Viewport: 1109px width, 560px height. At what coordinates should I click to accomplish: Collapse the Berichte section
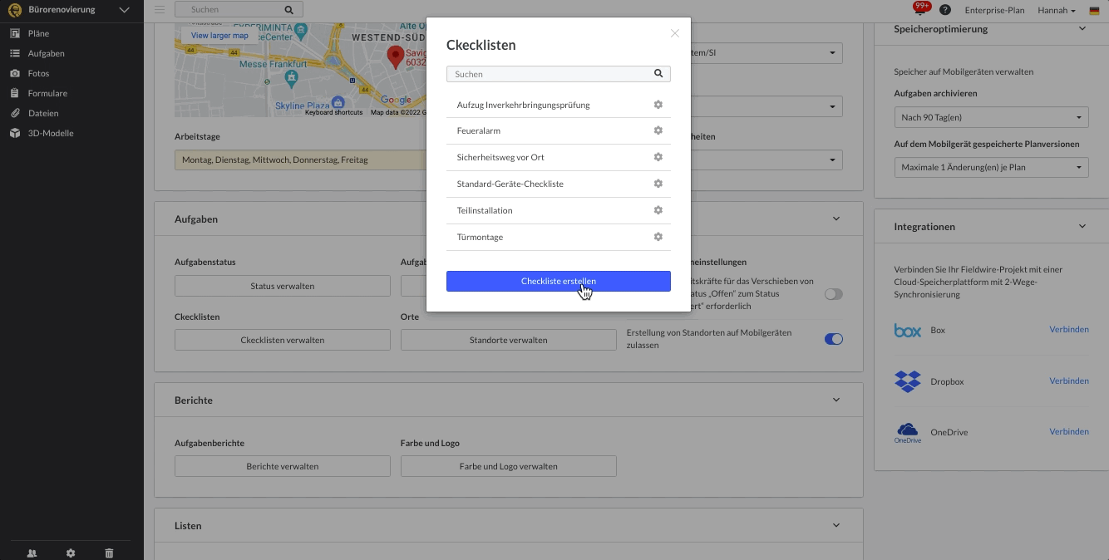836,400
